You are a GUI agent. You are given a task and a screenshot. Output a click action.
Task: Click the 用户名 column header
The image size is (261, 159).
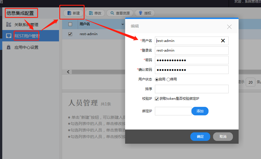click(85, 24)
